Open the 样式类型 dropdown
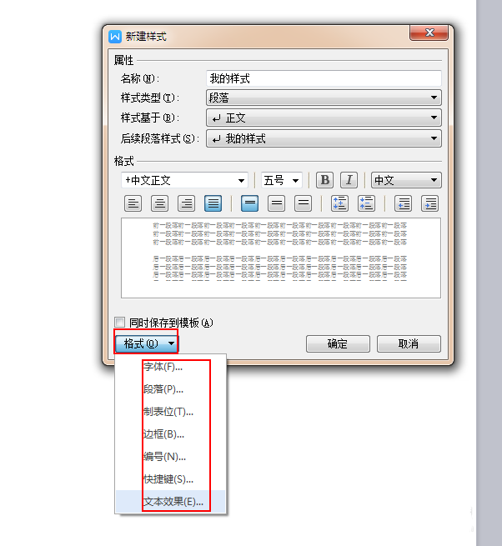Screen dimensions: 502x546 point(324,98)
